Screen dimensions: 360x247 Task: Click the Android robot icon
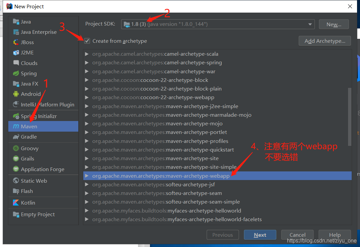tap(16, 94)
